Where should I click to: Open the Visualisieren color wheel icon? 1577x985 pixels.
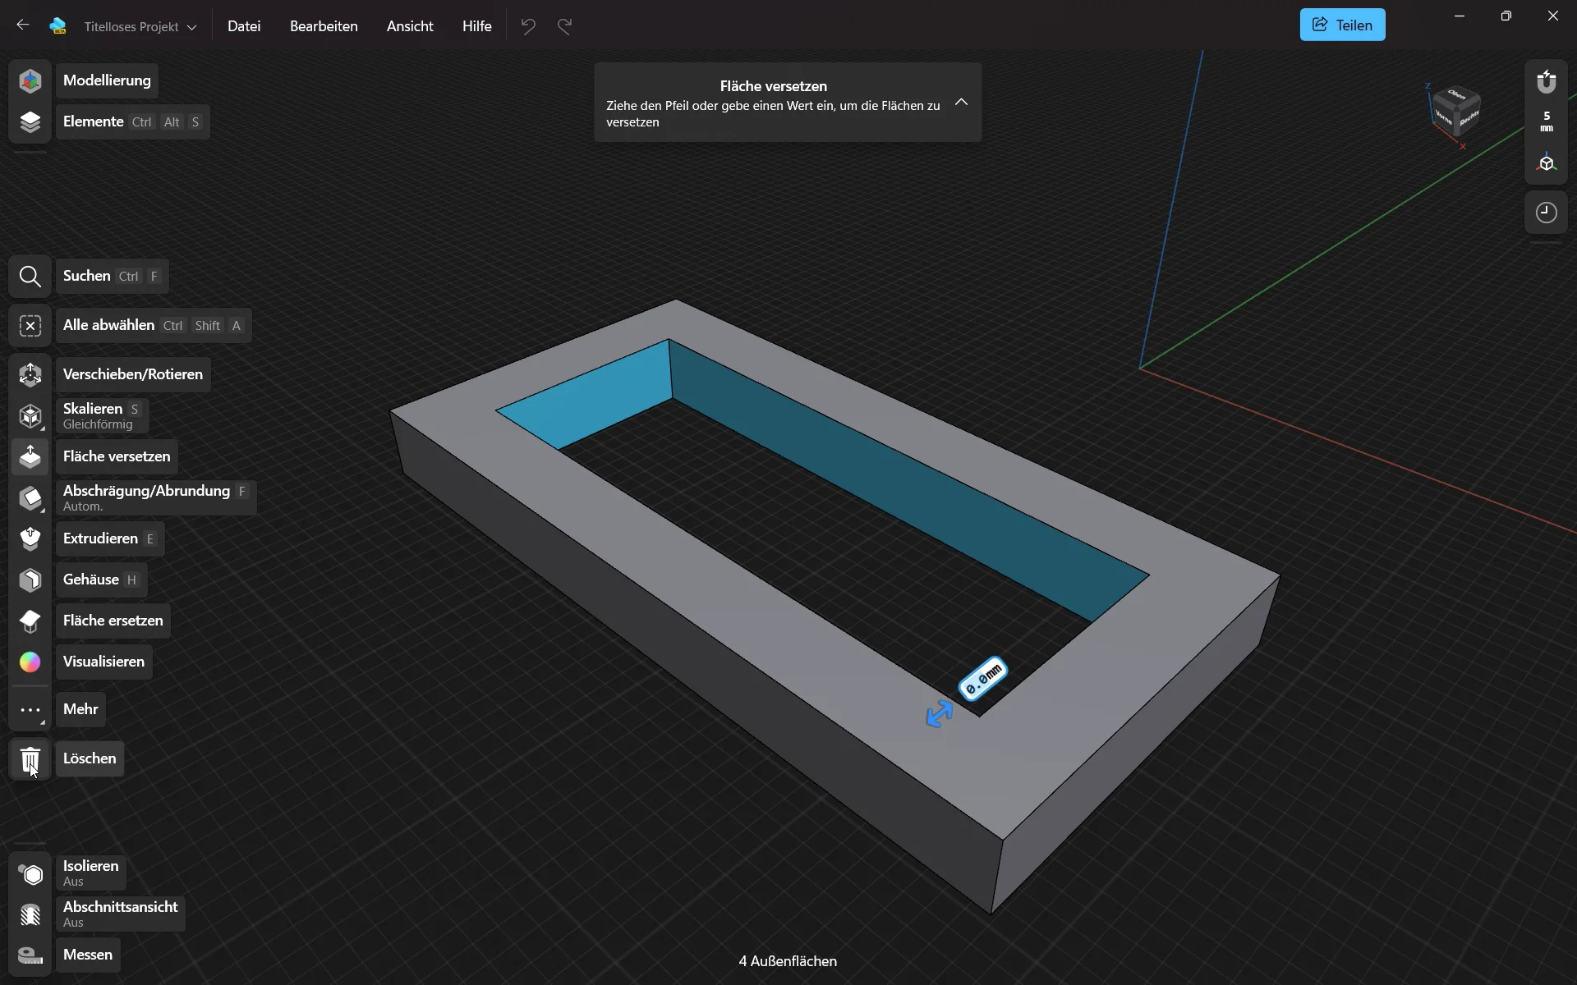tap(30, 662)
